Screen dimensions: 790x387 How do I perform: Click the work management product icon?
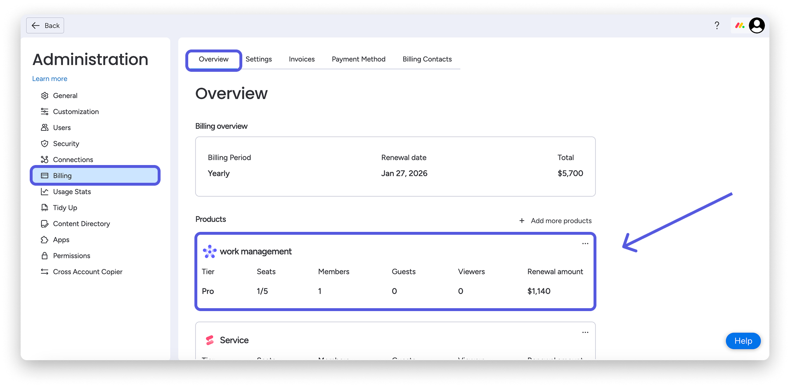(x=210, y=251)
